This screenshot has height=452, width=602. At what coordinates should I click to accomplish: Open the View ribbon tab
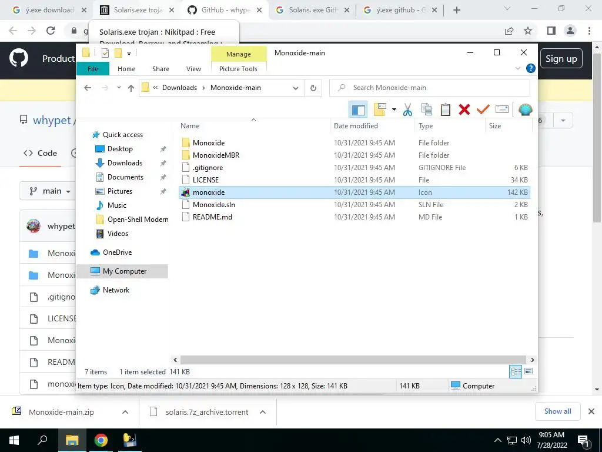pos(193,69)
